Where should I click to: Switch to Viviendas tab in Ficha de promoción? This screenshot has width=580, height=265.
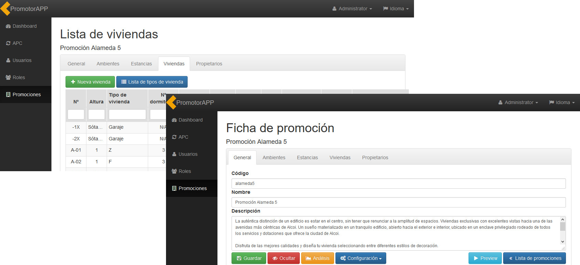(x=340, y=157)
